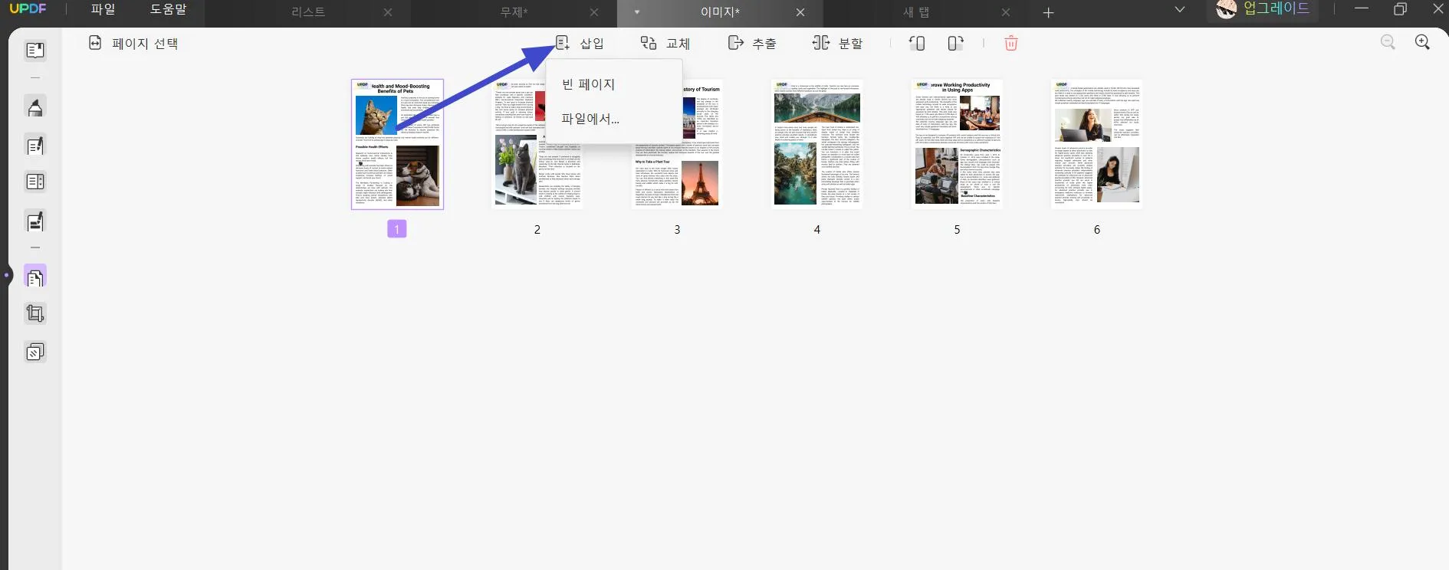Expand the left panel handle dot

pos(6,274)
